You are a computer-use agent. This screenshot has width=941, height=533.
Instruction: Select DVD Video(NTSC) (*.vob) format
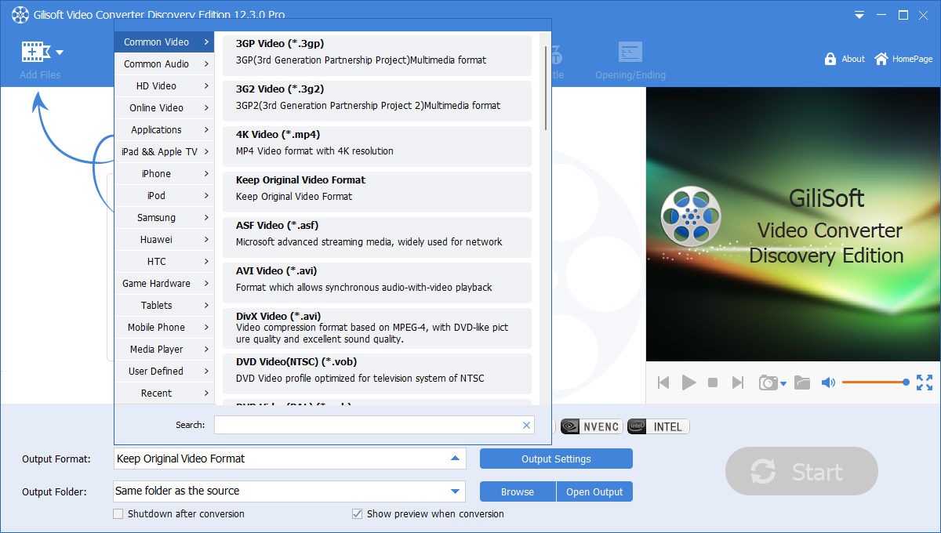pyautogui.click(x=377, y=373)
